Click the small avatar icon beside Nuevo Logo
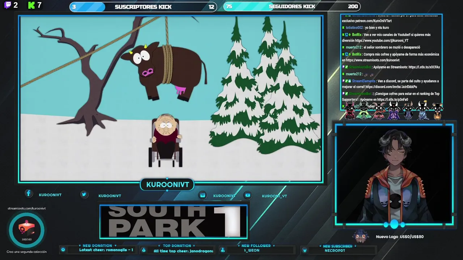The width and height of the screenshot is (463, 260). coord(360,237)
